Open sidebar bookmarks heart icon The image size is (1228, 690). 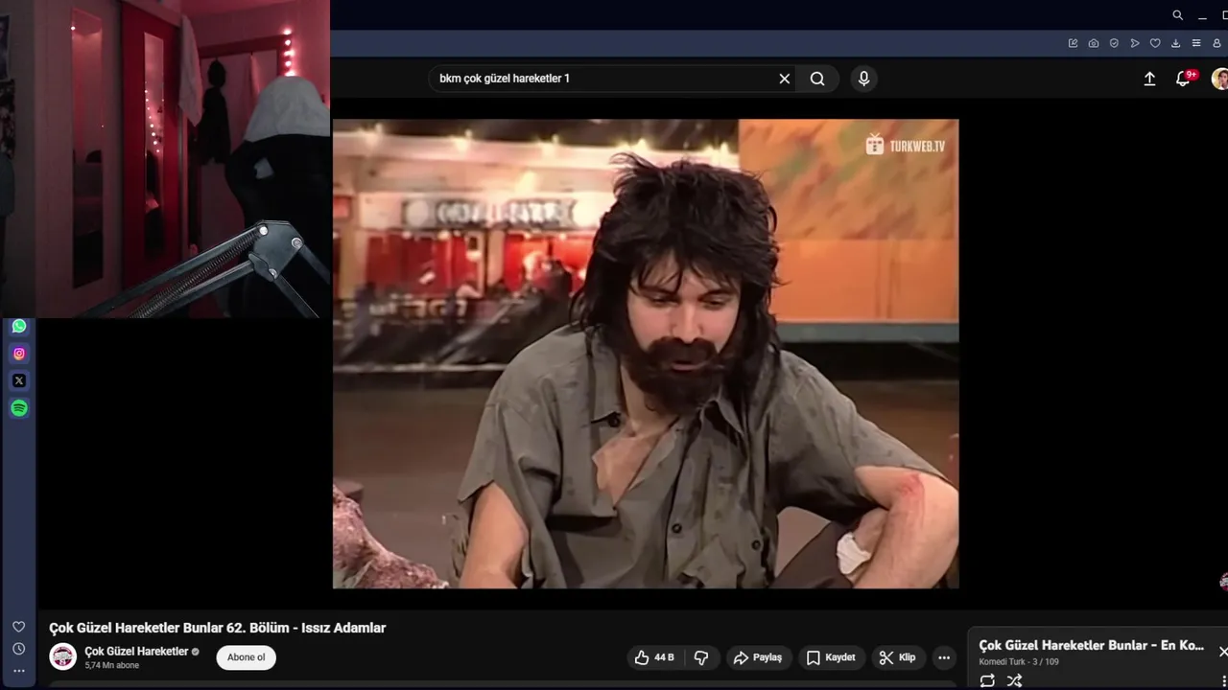coord(18,627)
